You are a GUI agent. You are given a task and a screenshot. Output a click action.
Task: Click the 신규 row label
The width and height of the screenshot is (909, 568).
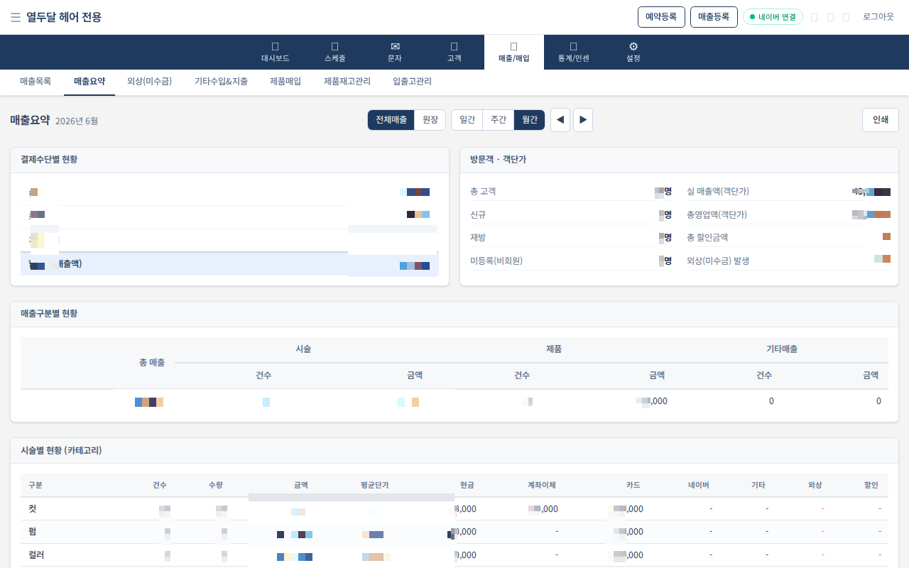[x=478, y=214]
